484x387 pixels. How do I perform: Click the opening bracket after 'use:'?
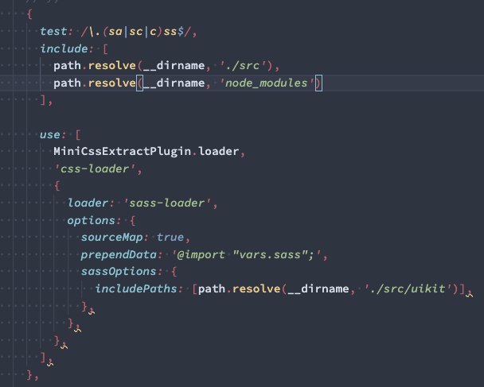coord(78,134)
